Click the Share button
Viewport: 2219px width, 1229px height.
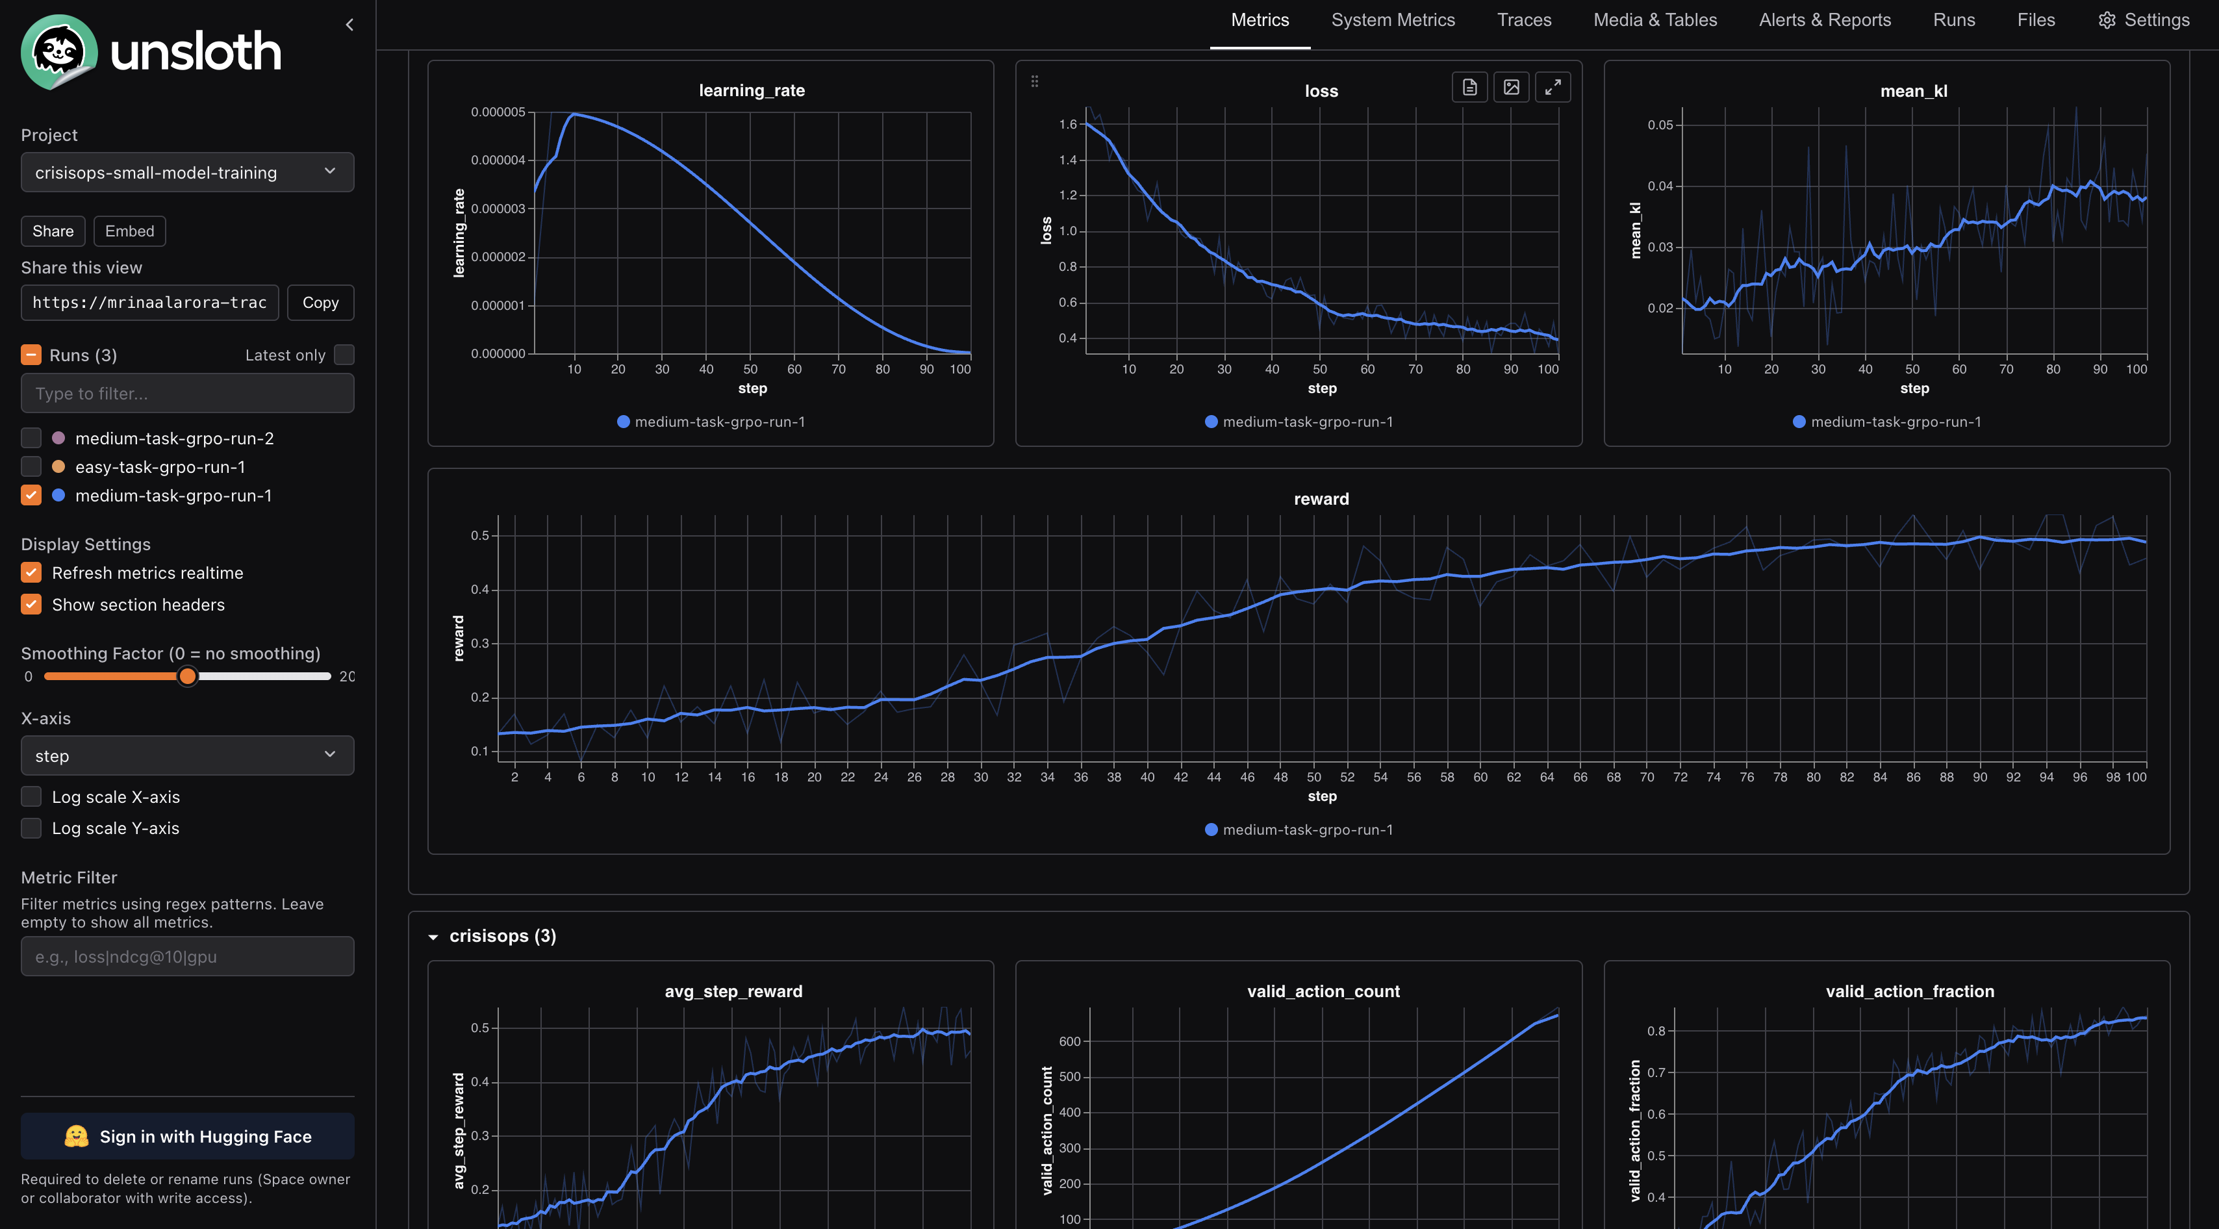pos(53,231)
